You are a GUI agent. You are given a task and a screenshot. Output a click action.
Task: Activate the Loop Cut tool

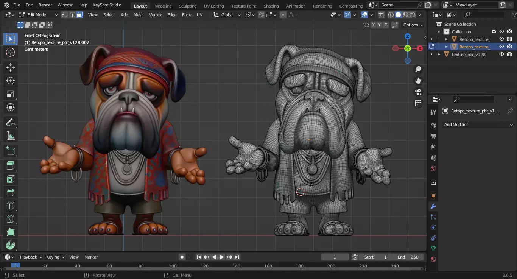[x=11, y=206]
